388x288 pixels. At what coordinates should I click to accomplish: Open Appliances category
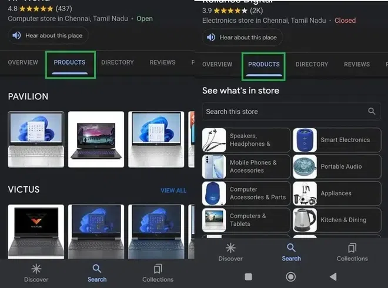tap(337, 193)
